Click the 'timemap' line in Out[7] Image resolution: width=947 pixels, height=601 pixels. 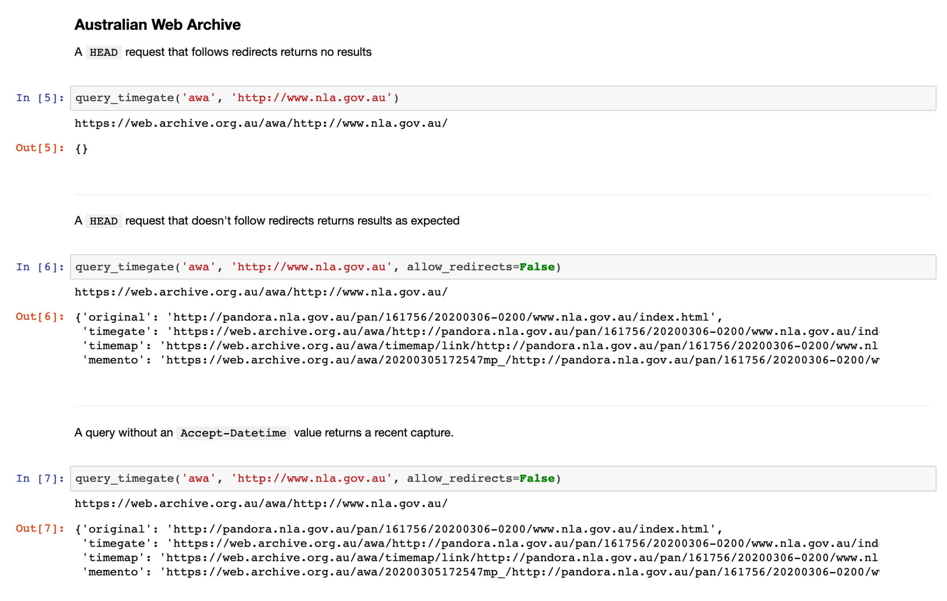click(x=480, y=558)
